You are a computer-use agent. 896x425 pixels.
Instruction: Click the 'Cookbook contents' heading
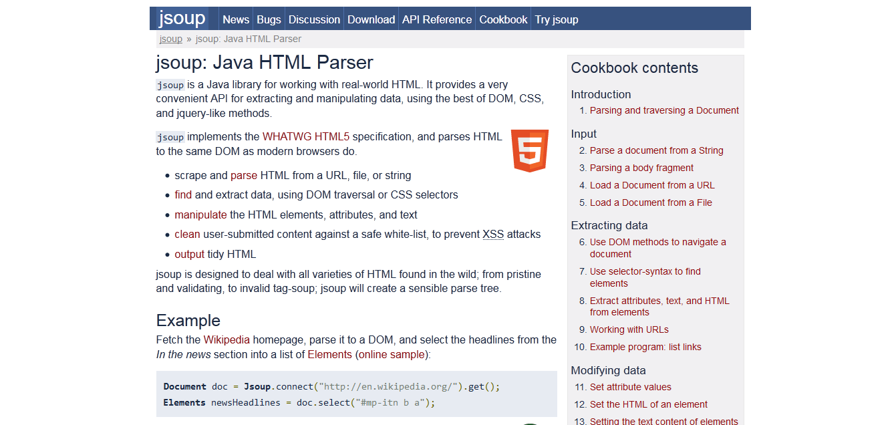click(635, 68)
